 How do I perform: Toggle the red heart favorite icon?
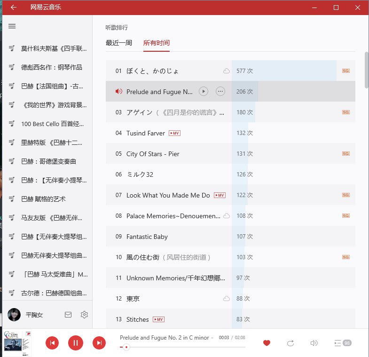(x=267, y=343)
